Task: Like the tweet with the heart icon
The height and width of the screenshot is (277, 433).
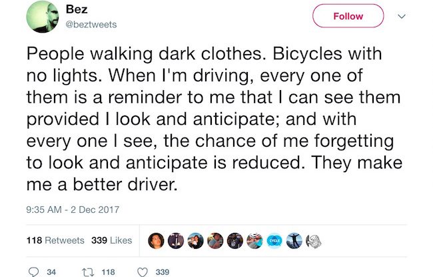Action: point(141,272)
